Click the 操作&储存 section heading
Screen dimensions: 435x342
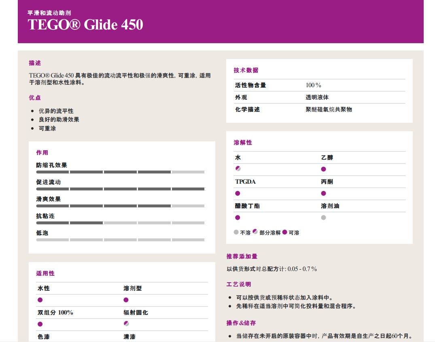[241, 323]
